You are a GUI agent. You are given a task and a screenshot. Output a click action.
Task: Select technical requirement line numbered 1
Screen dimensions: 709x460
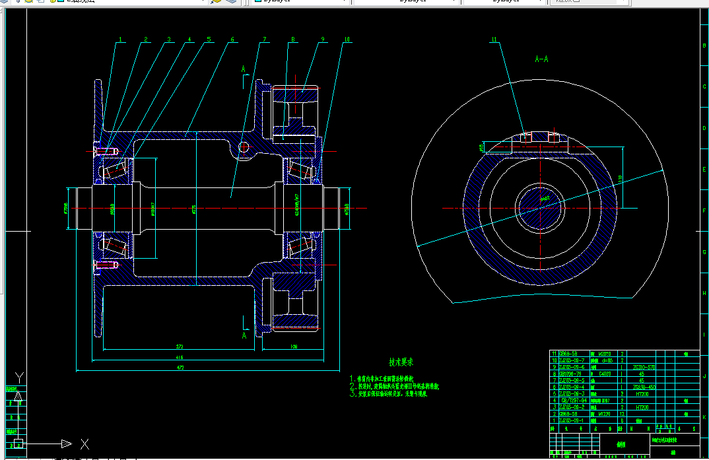(x=381, y=379)
